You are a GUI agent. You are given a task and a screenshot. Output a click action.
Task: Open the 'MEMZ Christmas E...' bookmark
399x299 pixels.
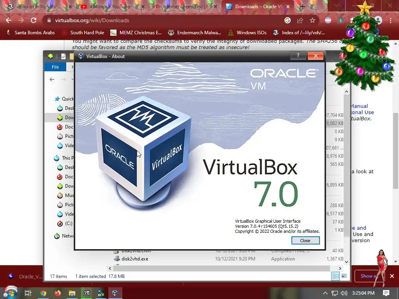pyautogui.click(x=136, y=33)
